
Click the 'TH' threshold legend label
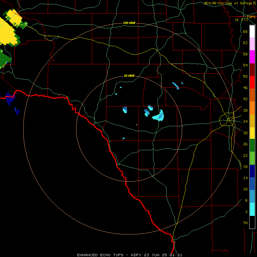point(245,223)
